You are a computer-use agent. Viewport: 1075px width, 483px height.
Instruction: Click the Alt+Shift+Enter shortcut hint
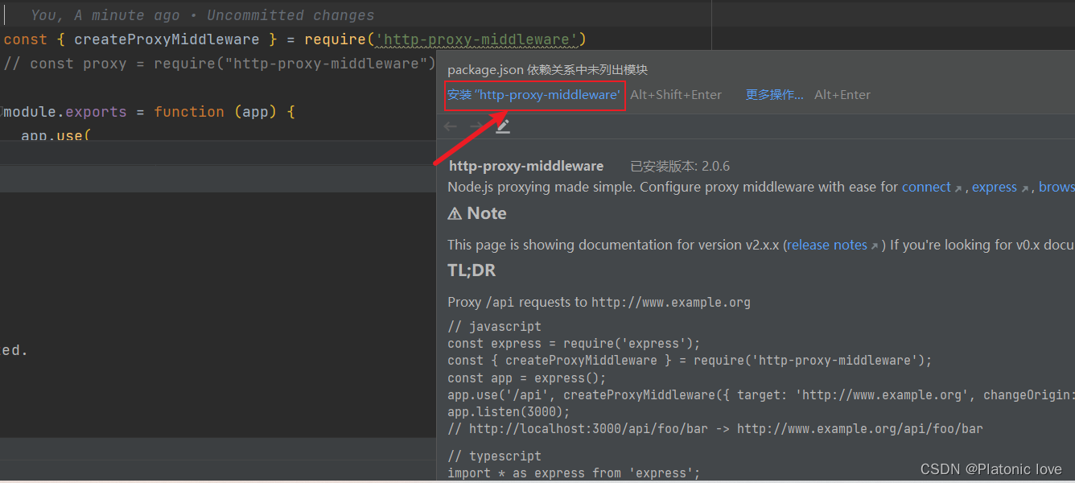676,94
